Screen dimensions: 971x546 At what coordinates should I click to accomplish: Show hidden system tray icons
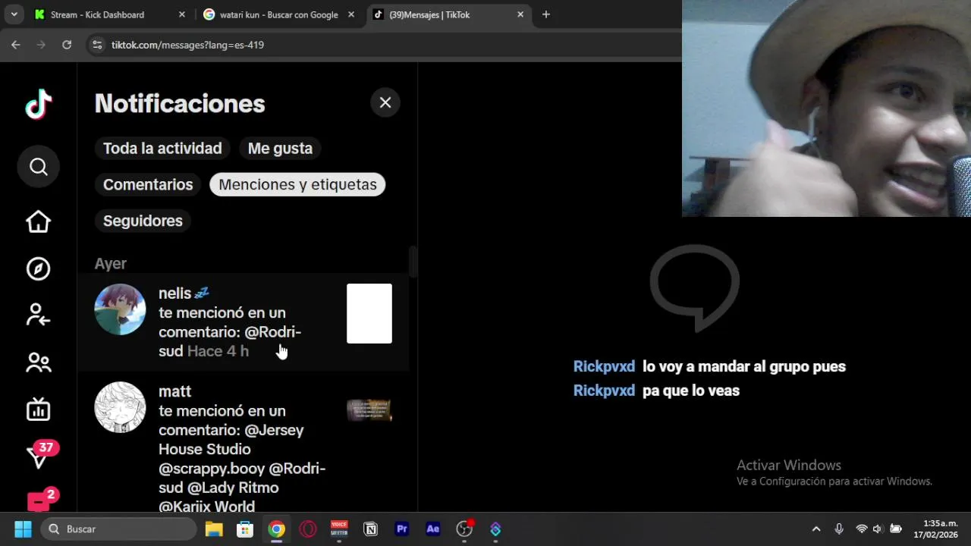(816, 529)
